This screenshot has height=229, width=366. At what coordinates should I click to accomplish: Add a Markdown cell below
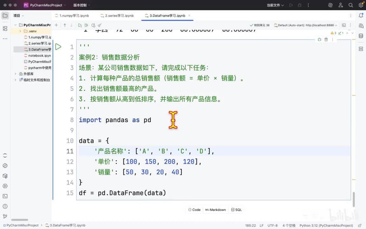[x=215, y=210]
